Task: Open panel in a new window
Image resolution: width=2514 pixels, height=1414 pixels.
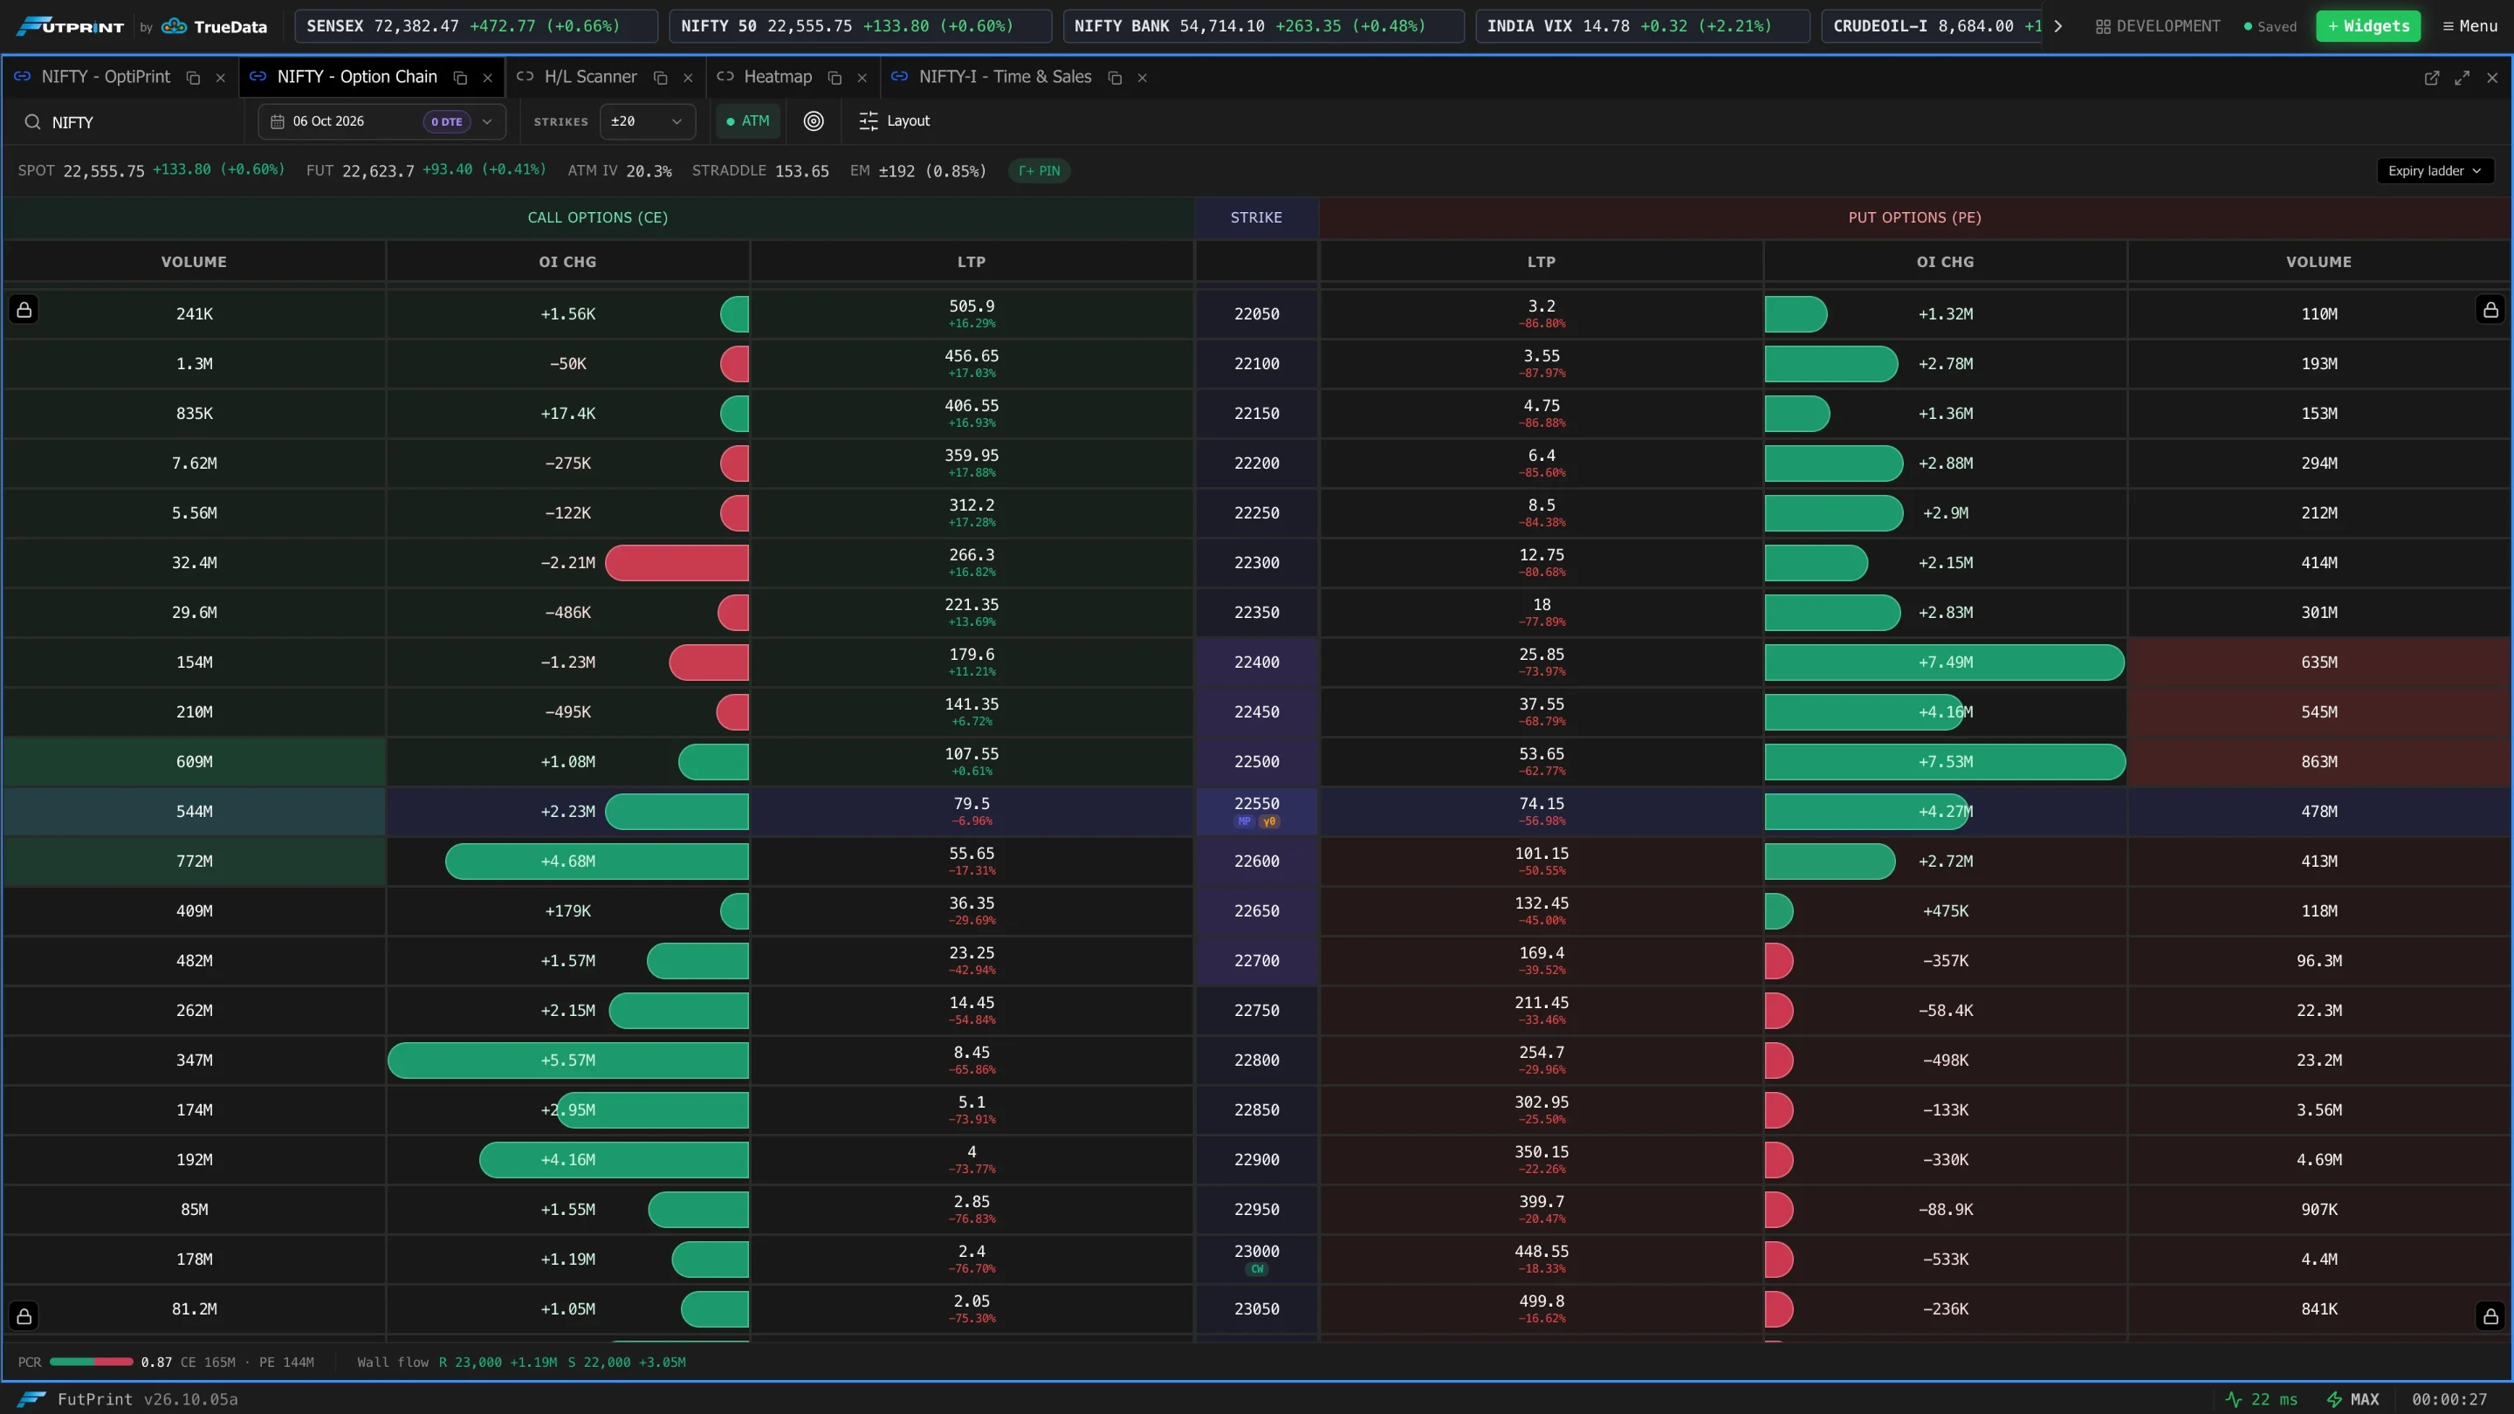Action: 2432,78
